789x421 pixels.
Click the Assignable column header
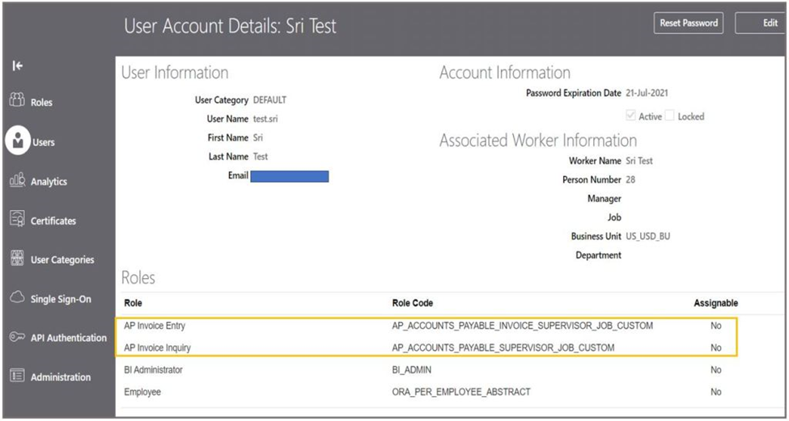(715, 304)
